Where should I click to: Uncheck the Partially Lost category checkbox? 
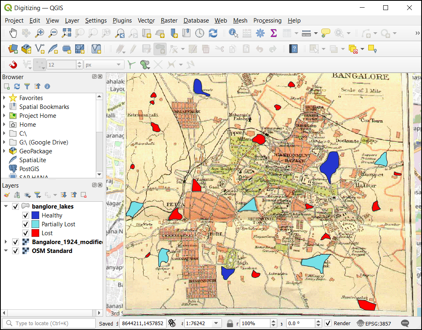(25, 224)
